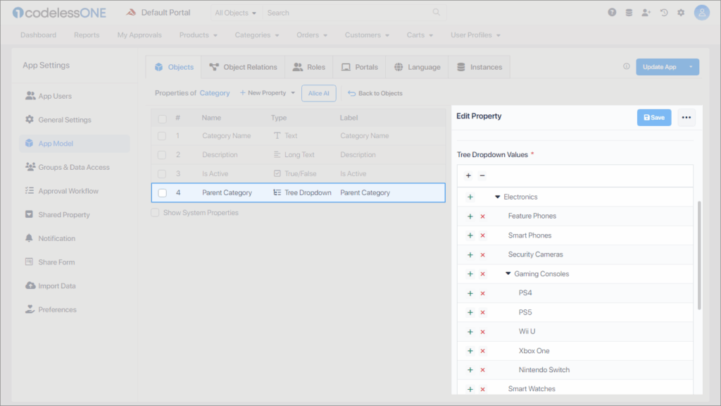Screen dimensions: 721x406
Task: Collapse the Gaming Consoles tree node
Action: click(508, 273)
